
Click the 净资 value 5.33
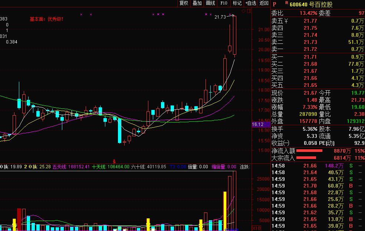(x=312, y=136)
